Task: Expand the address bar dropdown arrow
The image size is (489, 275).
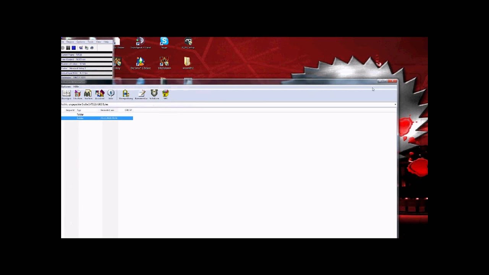Action: 395,104
